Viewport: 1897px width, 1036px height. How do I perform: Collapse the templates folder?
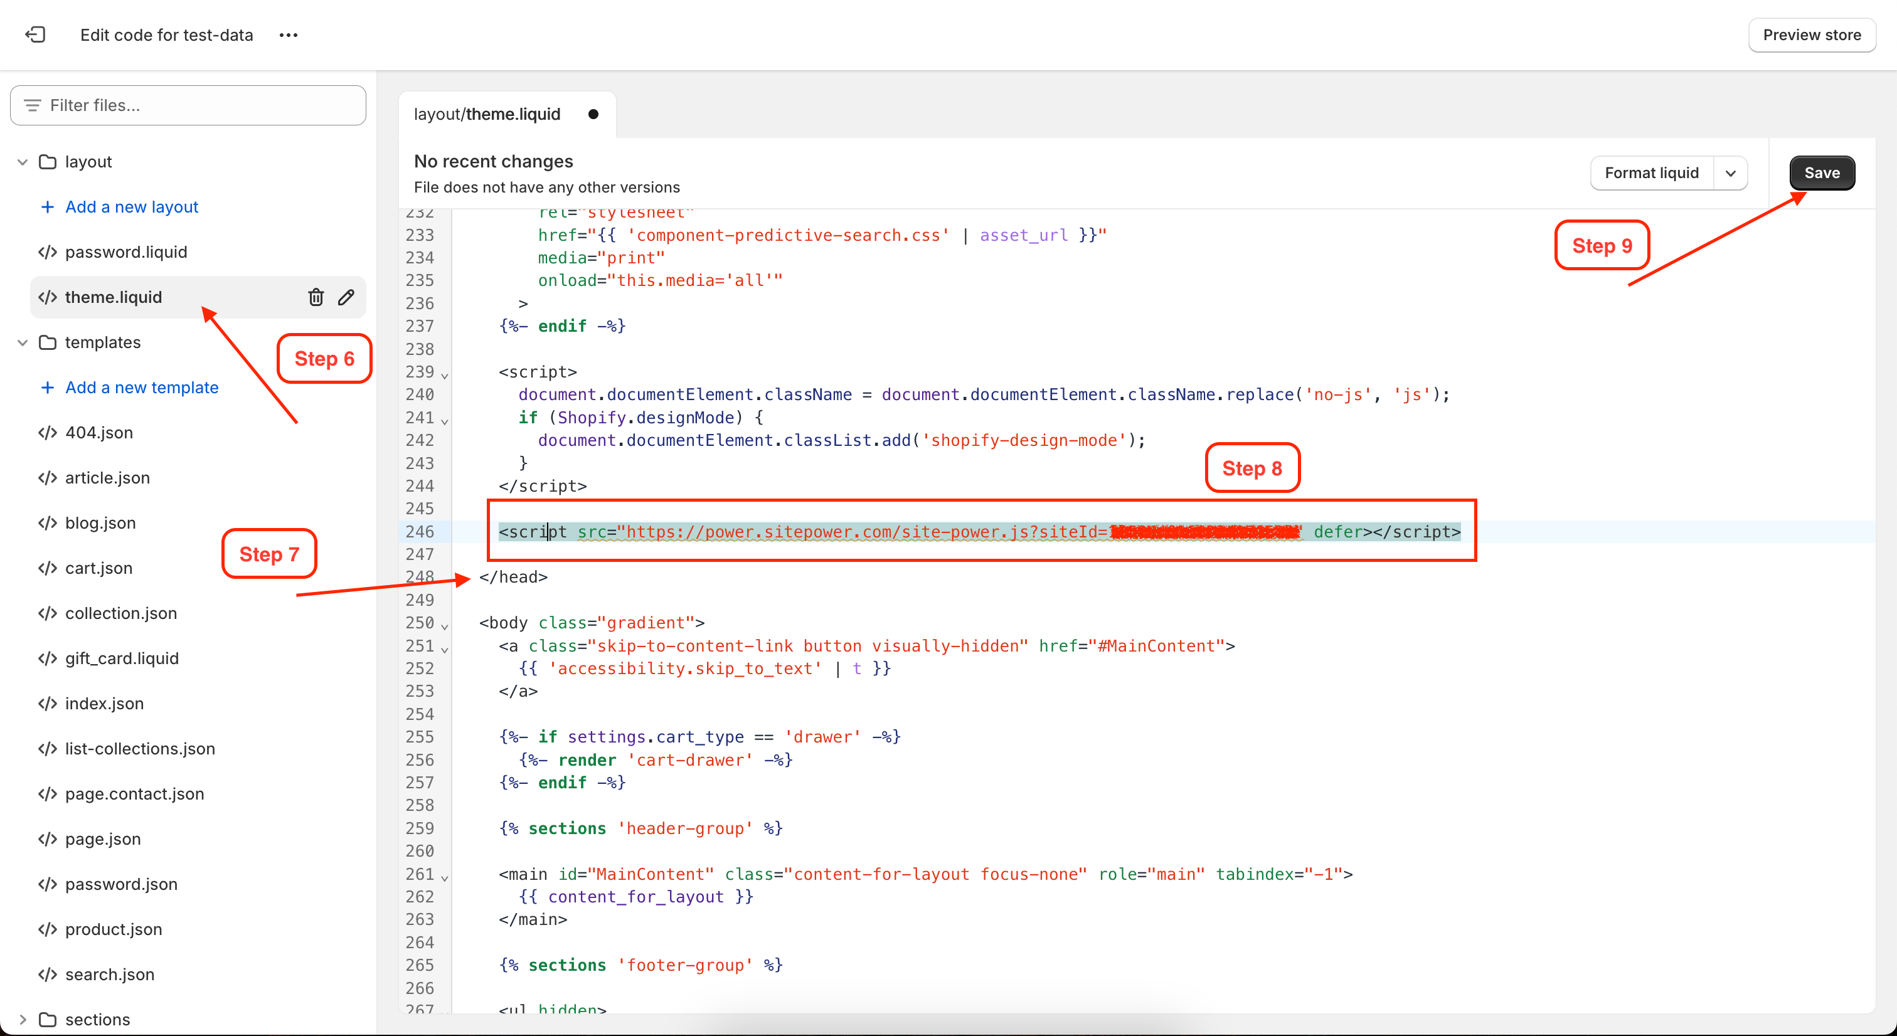(x=23, y=342)
